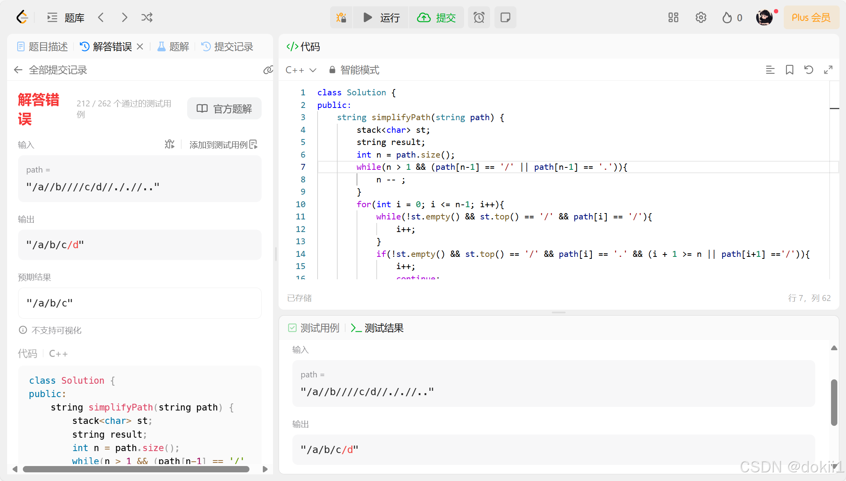The image size is (846, 481).
Task: Open the C++ language dropdown
Action: (301, 70)
